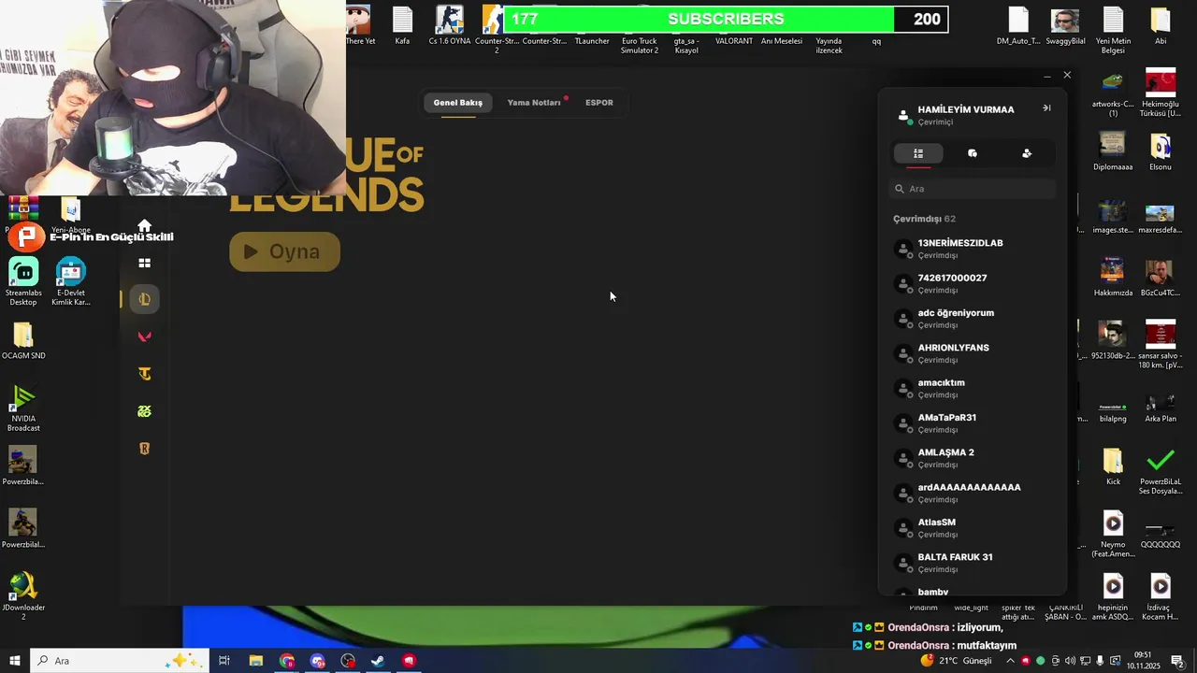Select the Yeni Metin Belgesi file
Image resolution: width=1197 pixels, height=673 pixels.
[1113, 29]
